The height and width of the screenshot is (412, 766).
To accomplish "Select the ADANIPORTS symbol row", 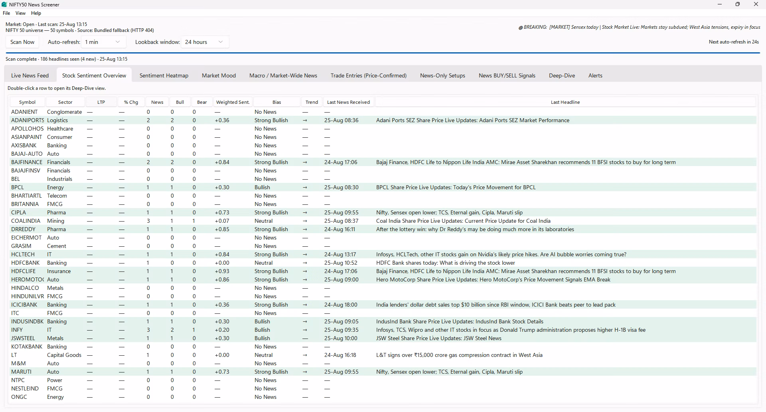I will click(383, 120).
